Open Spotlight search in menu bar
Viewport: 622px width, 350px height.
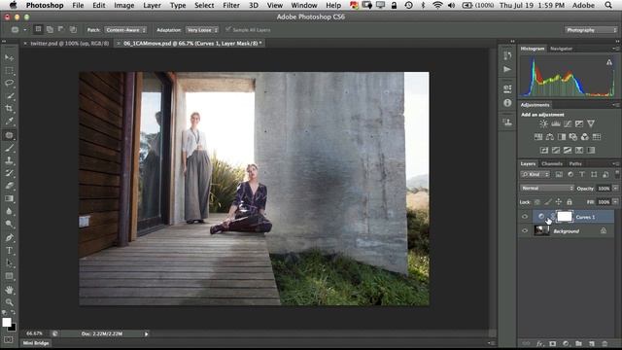[x=608, y=5]
